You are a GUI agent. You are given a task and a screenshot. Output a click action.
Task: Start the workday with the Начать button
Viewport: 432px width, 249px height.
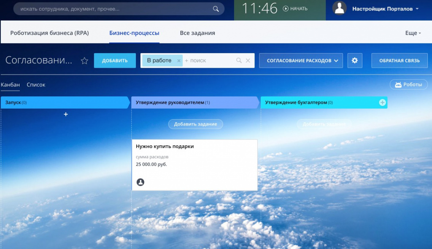click(295, 9)
